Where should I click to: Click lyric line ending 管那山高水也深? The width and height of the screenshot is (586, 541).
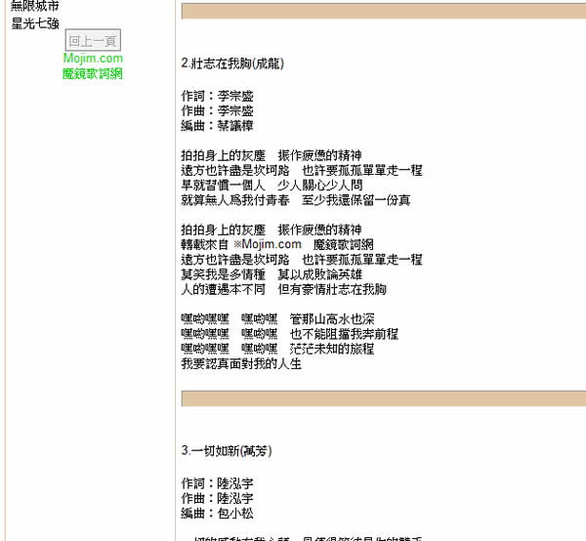277,319
